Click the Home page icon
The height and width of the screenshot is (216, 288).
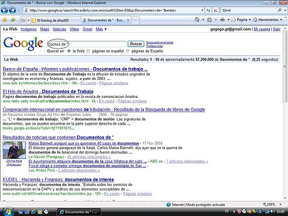pos(197,20)
